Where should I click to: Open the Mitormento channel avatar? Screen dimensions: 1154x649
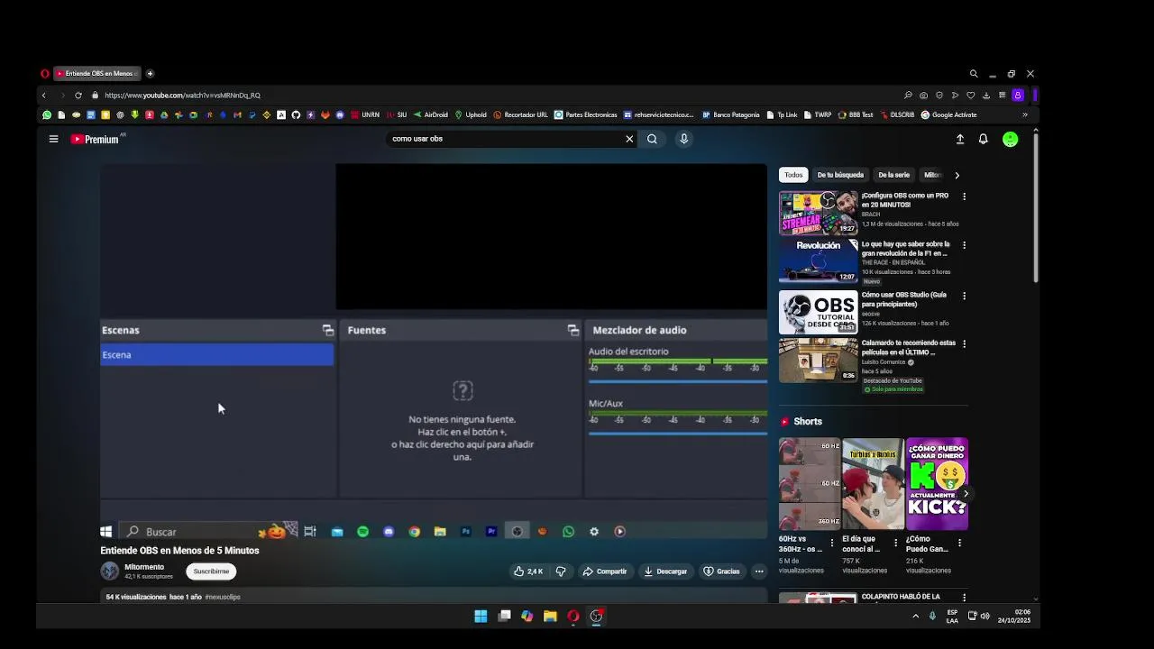click(110, 571)
